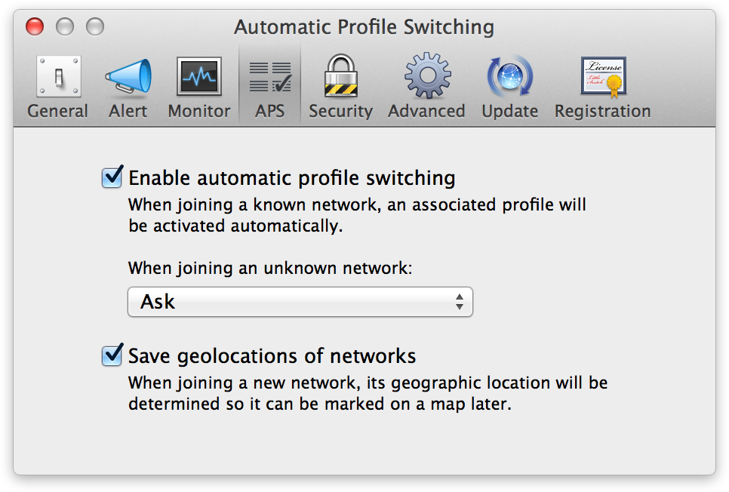Switch to the tab labeled 'Monitor'
Viewport: 729px width, 492px height.
point(198,111)
